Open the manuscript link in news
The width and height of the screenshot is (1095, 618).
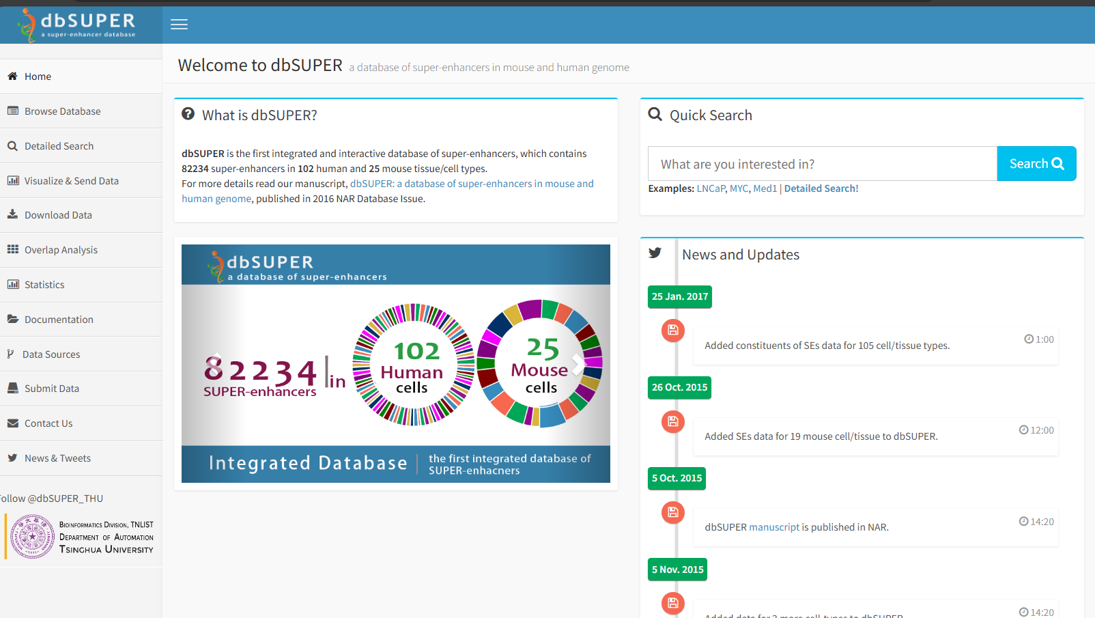[773, 527]
